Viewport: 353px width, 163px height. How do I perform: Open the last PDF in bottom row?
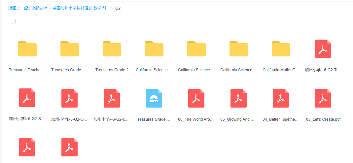click(x=70, y=147)
